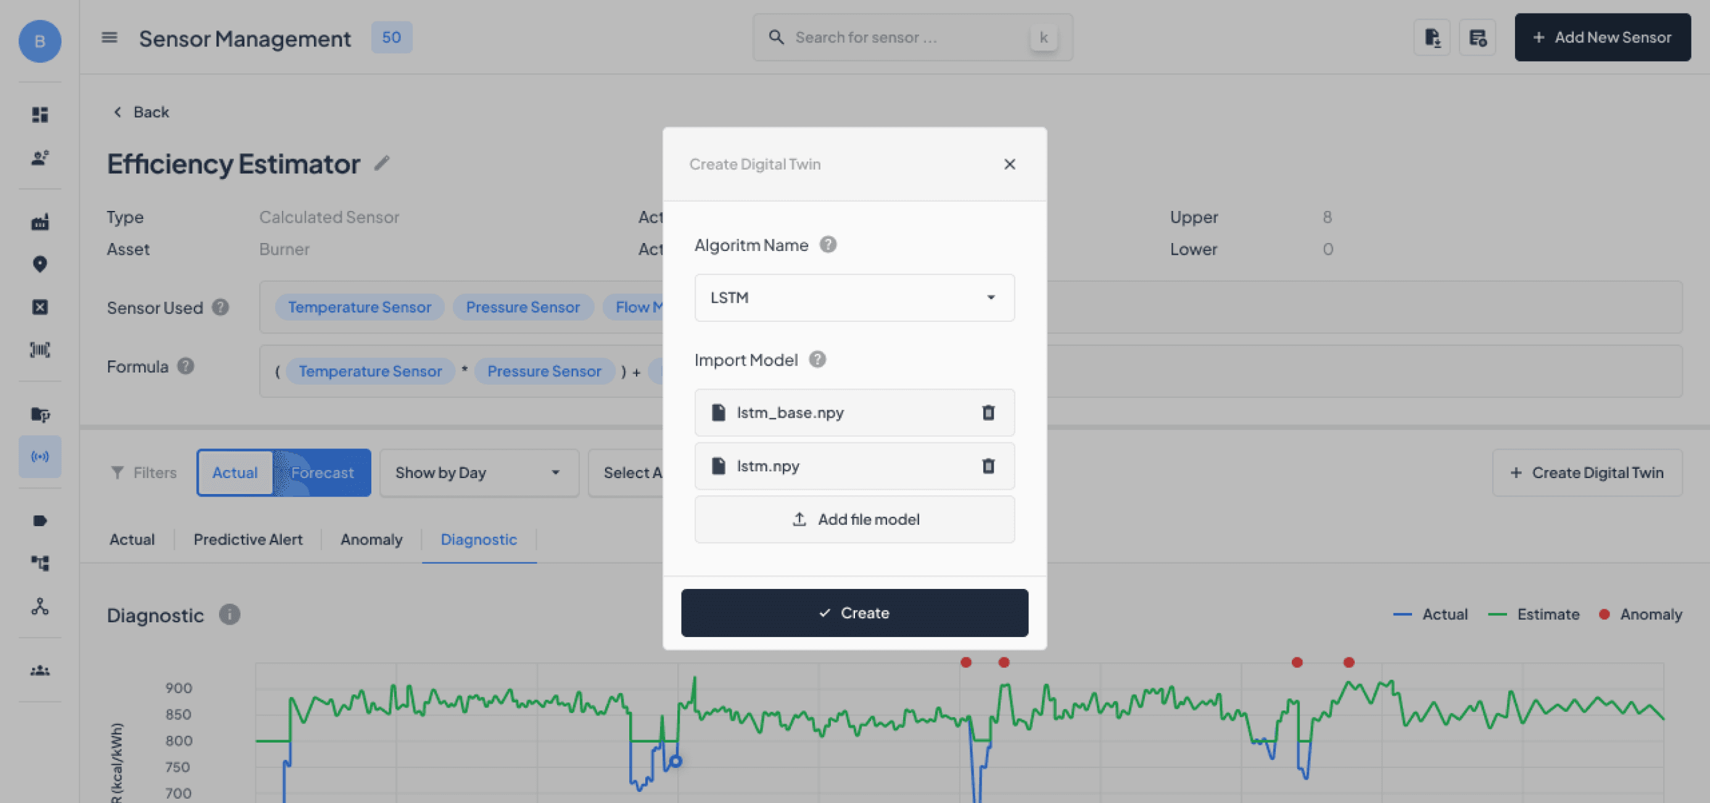Image resolution: width=1710 pixels, height=803 pixels.
Task: Open the groups sidebar icon
Action: (40, 670)
